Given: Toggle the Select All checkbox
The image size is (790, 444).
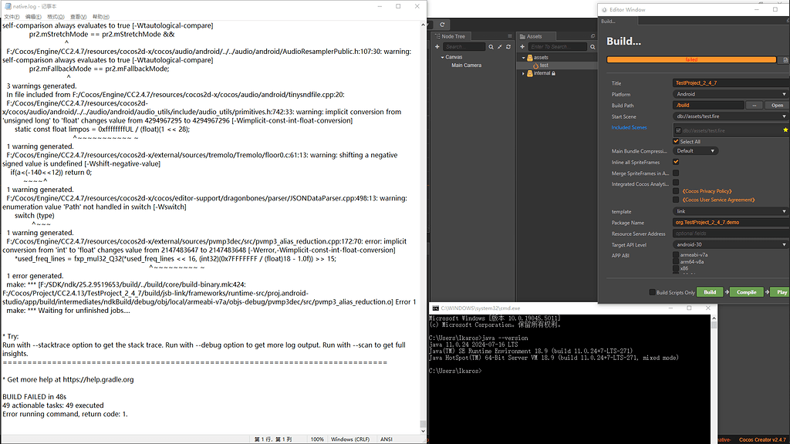Looking at the screenshot, I should click(676, 142).
